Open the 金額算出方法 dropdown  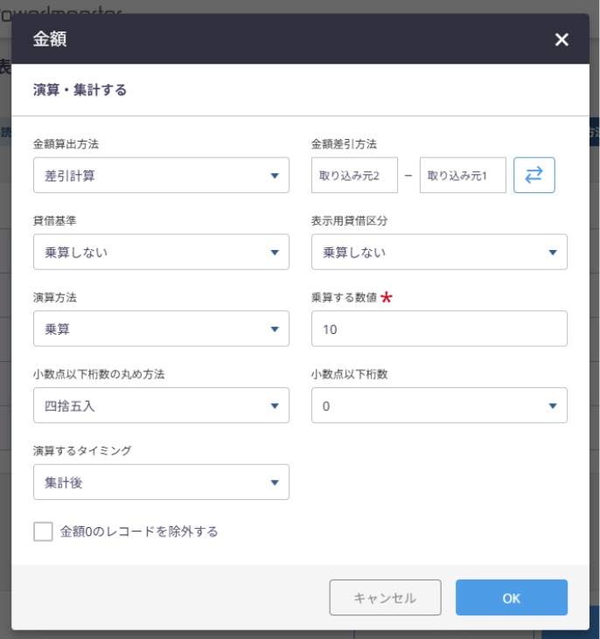pos(161,175)
